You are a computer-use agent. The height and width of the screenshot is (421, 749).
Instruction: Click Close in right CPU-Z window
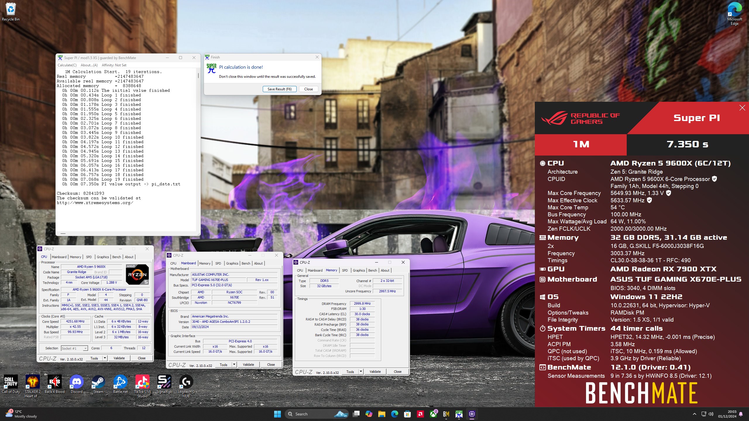[398, 372]
